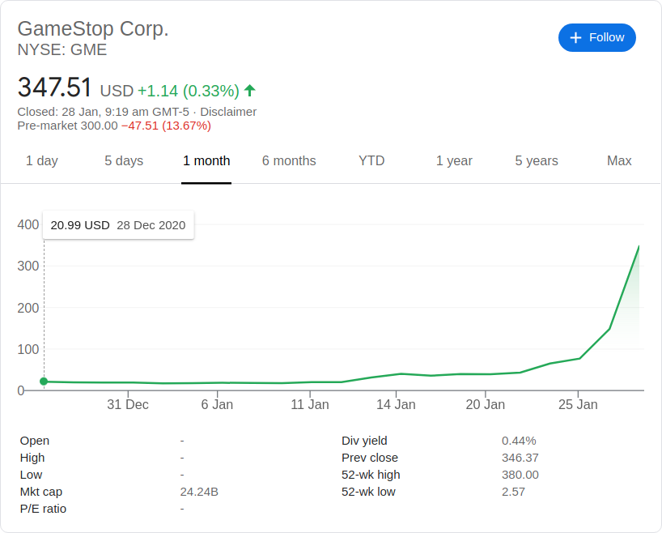Screen dimensions: 662x533
Task: Switch to the 1 day tab
Action: tap(42, 160)
